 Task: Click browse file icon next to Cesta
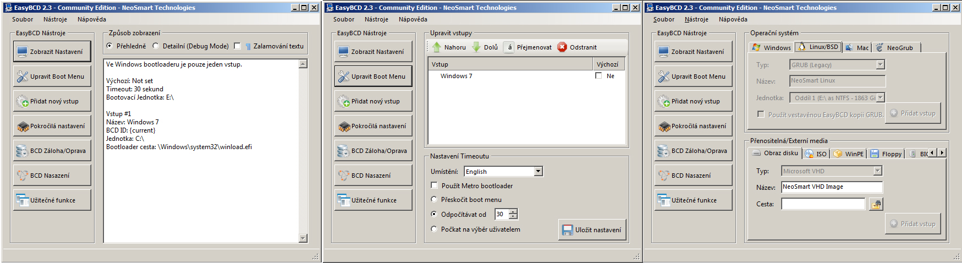point(876,204)
